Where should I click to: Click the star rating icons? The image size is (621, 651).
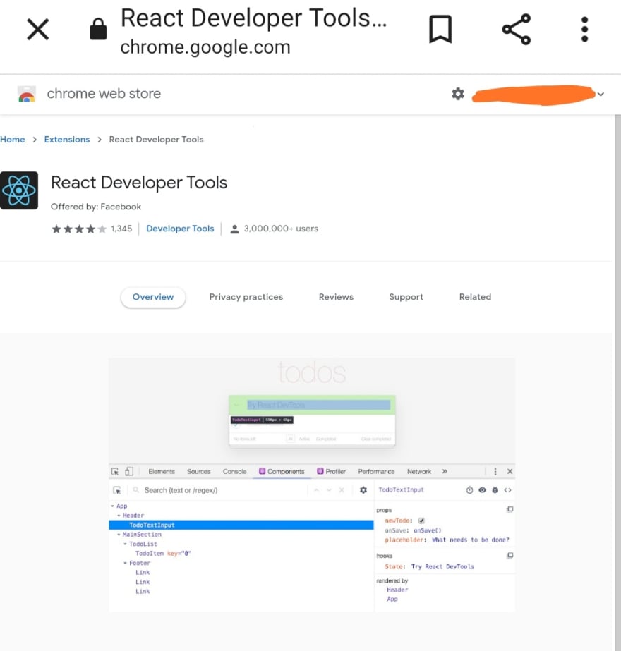pyautogui.click(x=79, y=229)
